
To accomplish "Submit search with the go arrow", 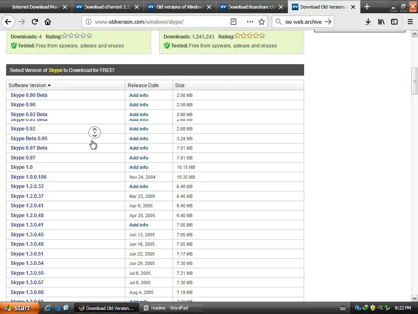I will [x=328, y=22].
